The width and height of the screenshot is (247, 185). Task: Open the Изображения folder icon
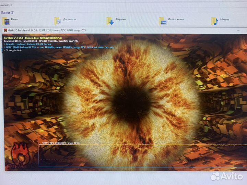pos(163,21)
